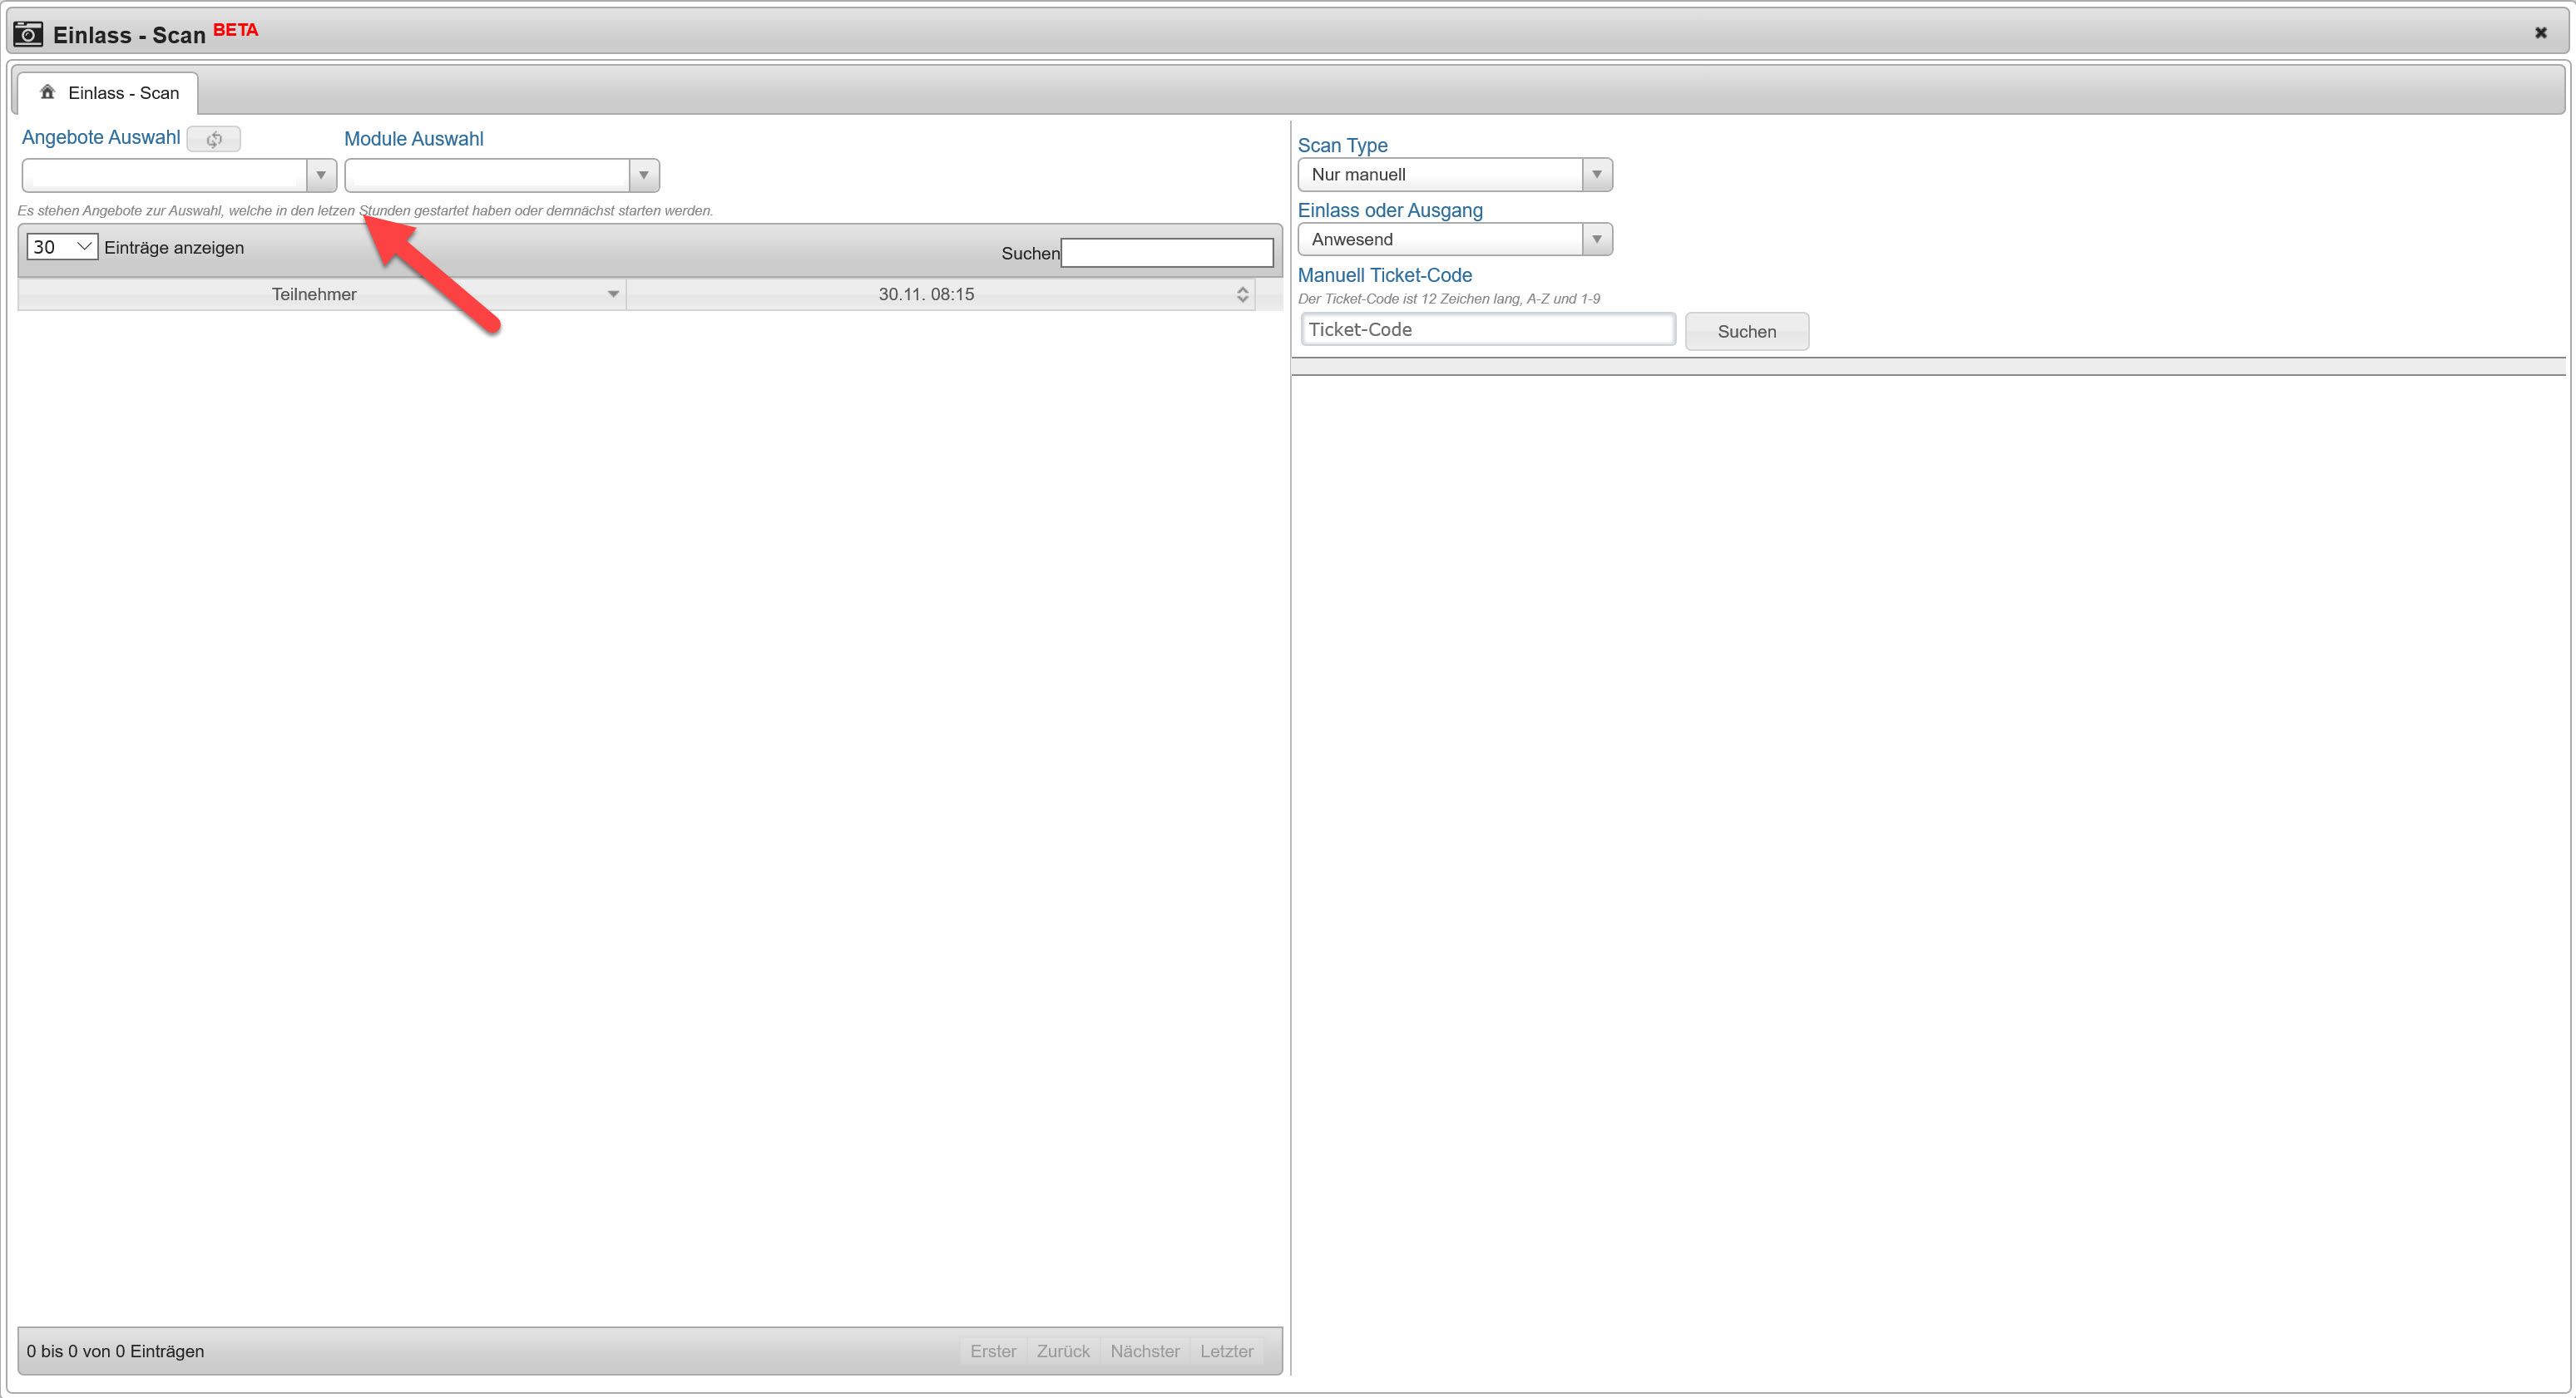
Task: Close the Einlass - Scan window
Action: pos(2540,33)
